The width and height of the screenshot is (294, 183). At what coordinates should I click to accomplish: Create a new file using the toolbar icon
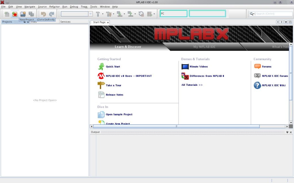point(7,13)
